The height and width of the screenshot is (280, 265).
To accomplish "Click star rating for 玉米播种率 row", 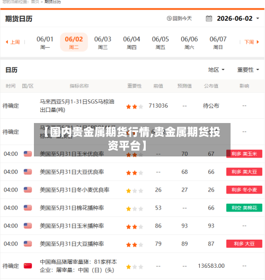I will click(x=135, y=226).
